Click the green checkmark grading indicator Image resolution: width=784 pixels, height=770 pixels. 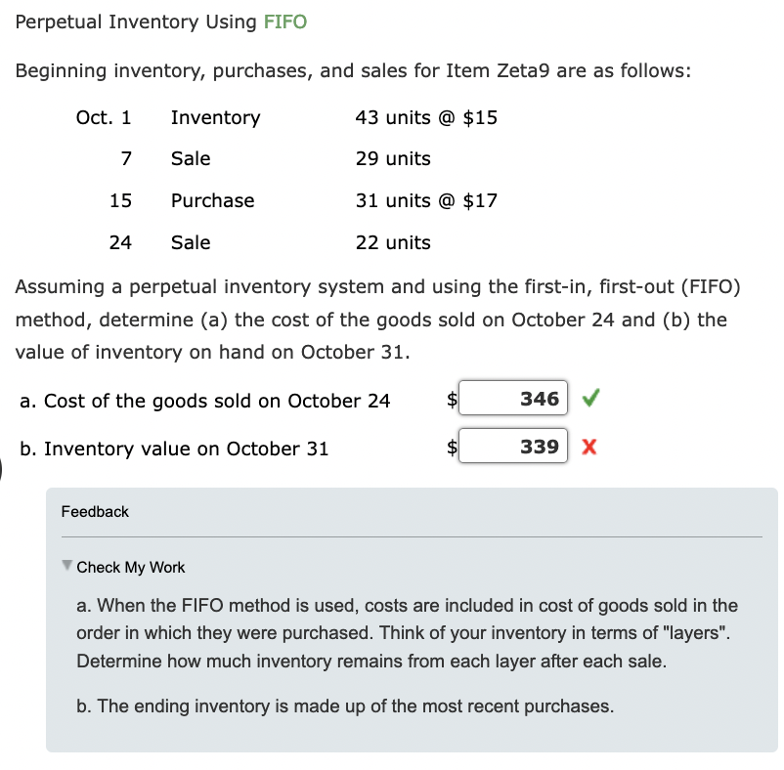592,398
